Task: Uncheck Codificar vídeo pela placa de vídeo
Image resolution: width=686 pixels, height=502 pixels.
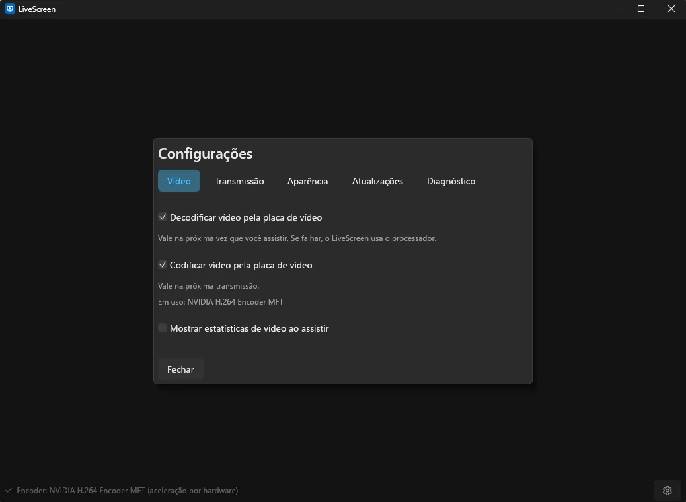Action: click(163, 265)
